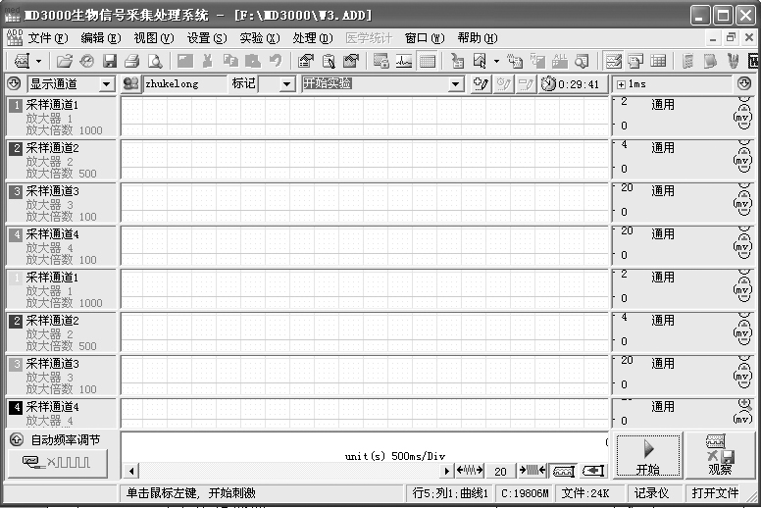Open the 视图(V) menu
The height and width of the screenshot is (508, 761).
point(153,38)
